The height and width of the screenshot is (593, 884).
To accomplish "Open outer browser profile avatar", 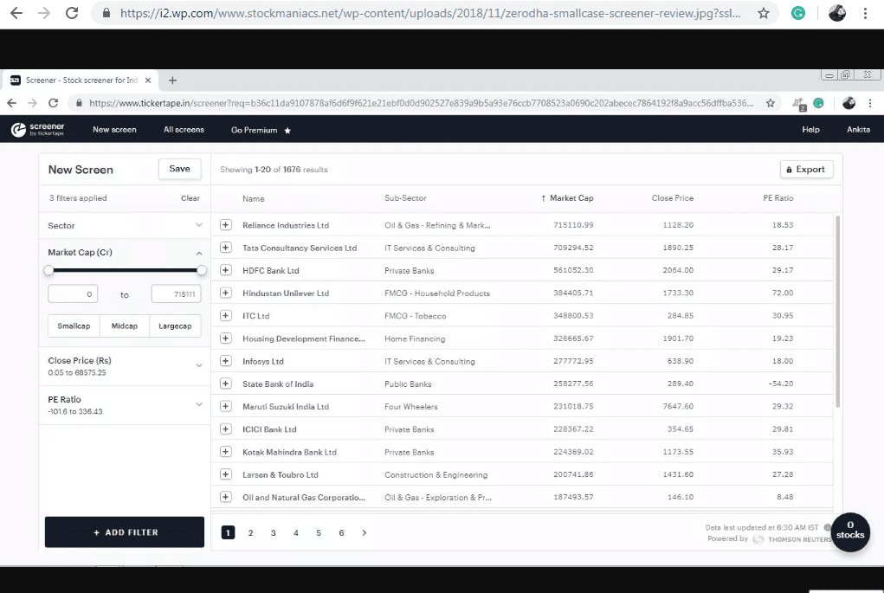I will click(836, 13).
